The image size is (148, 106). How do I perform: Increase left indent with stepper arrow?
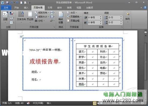pos(101,17)
